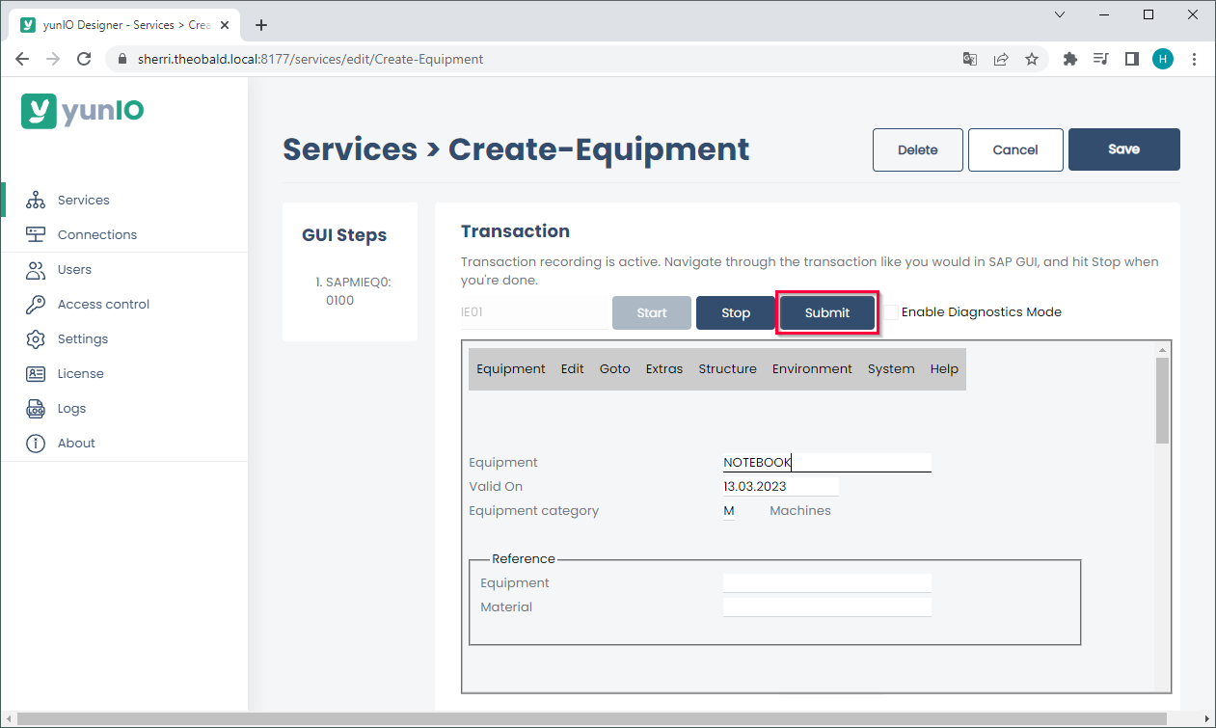Select the Connections link in sidebar
This screenshot has height=728, width=1216.
coord(97,234)
